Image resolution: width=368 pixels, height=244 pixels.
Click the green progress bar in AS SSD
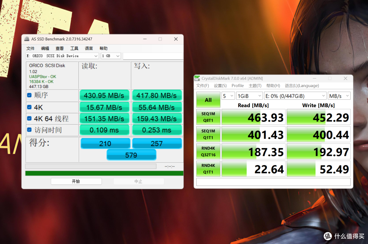pos(104,173)
